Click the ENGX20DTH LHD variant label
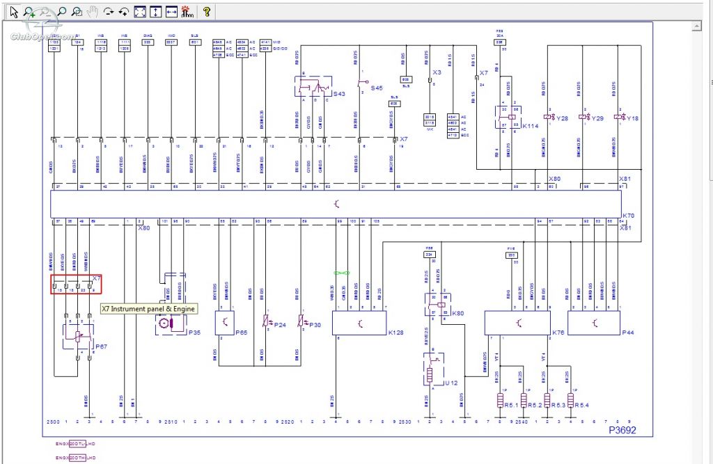Viewport: 713px width, 464px height. point(76,458)
